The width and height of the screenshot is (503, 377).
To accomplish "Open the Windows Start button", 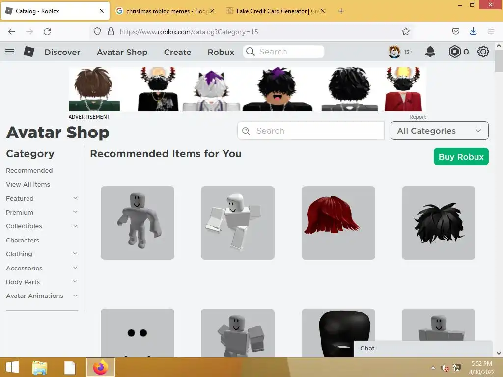I will pyautogui.click(x=12, y=367).
